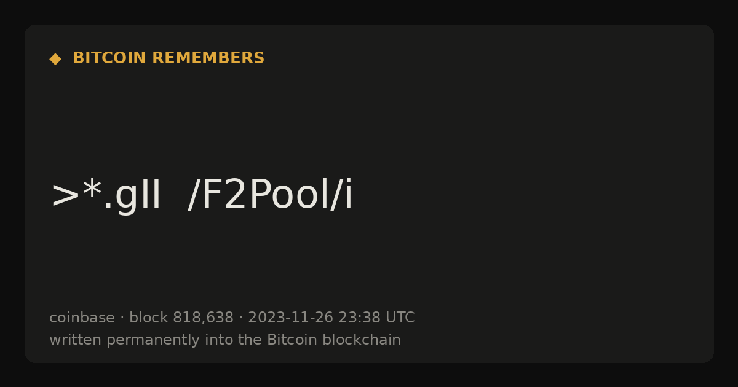Click the orange diamond icon
738x387 pixels.
[x=55, y=59]
